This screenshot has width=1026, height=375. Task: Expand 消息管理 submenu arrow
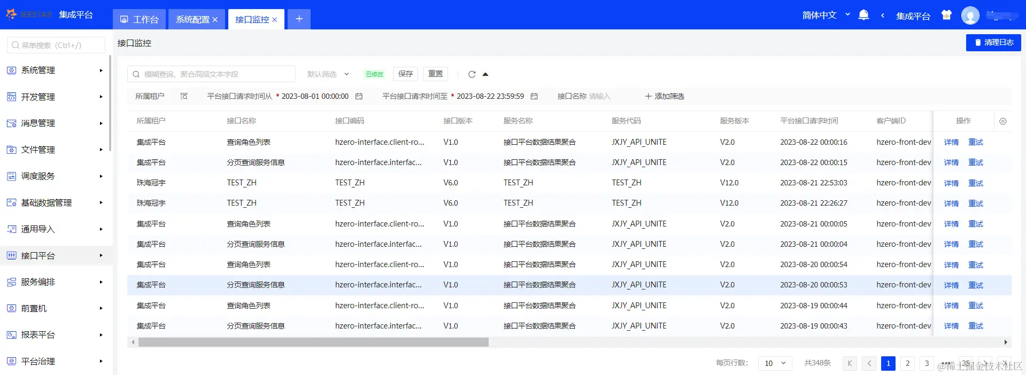tap(101, 123)
